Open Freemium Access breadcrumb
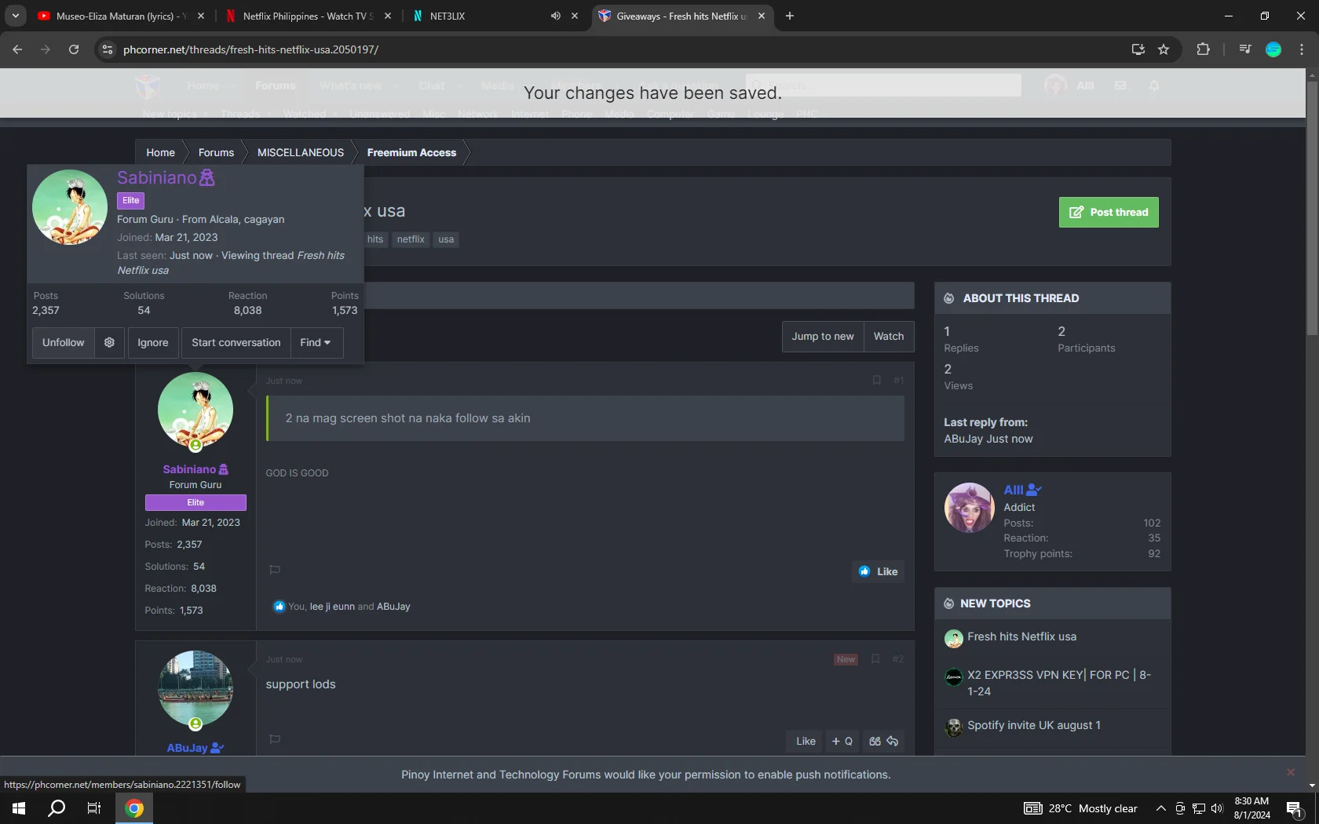Screen dimensions: 1319x824 pos(411,152)
